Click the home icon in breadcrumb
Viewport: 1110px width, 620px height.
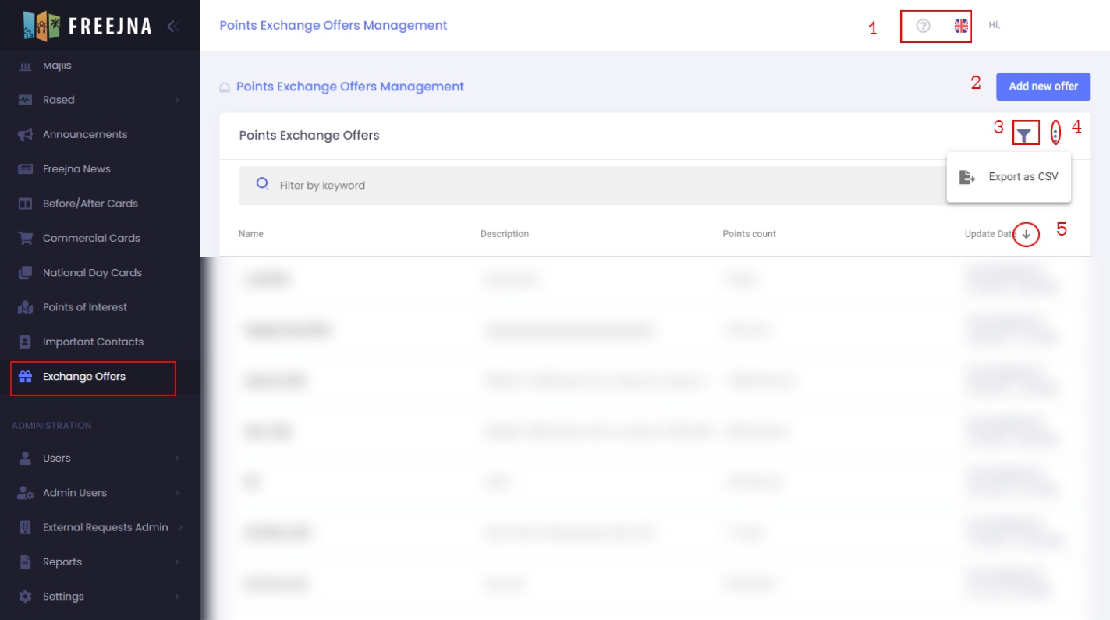click(225, 87)
